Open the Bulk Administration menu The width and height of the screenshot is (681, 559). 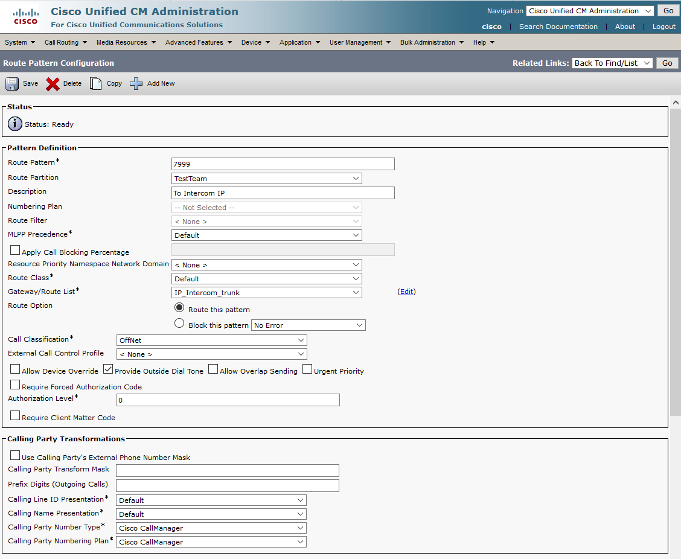[x=432, y=42]
